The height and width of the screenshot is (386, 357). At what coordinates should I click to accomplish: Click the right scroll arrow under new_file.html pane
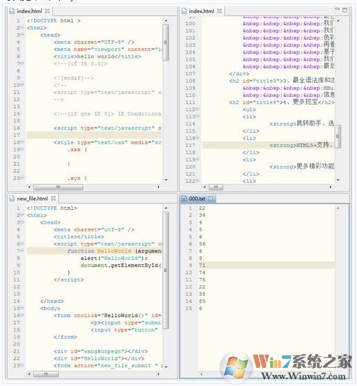pos(159,374)
